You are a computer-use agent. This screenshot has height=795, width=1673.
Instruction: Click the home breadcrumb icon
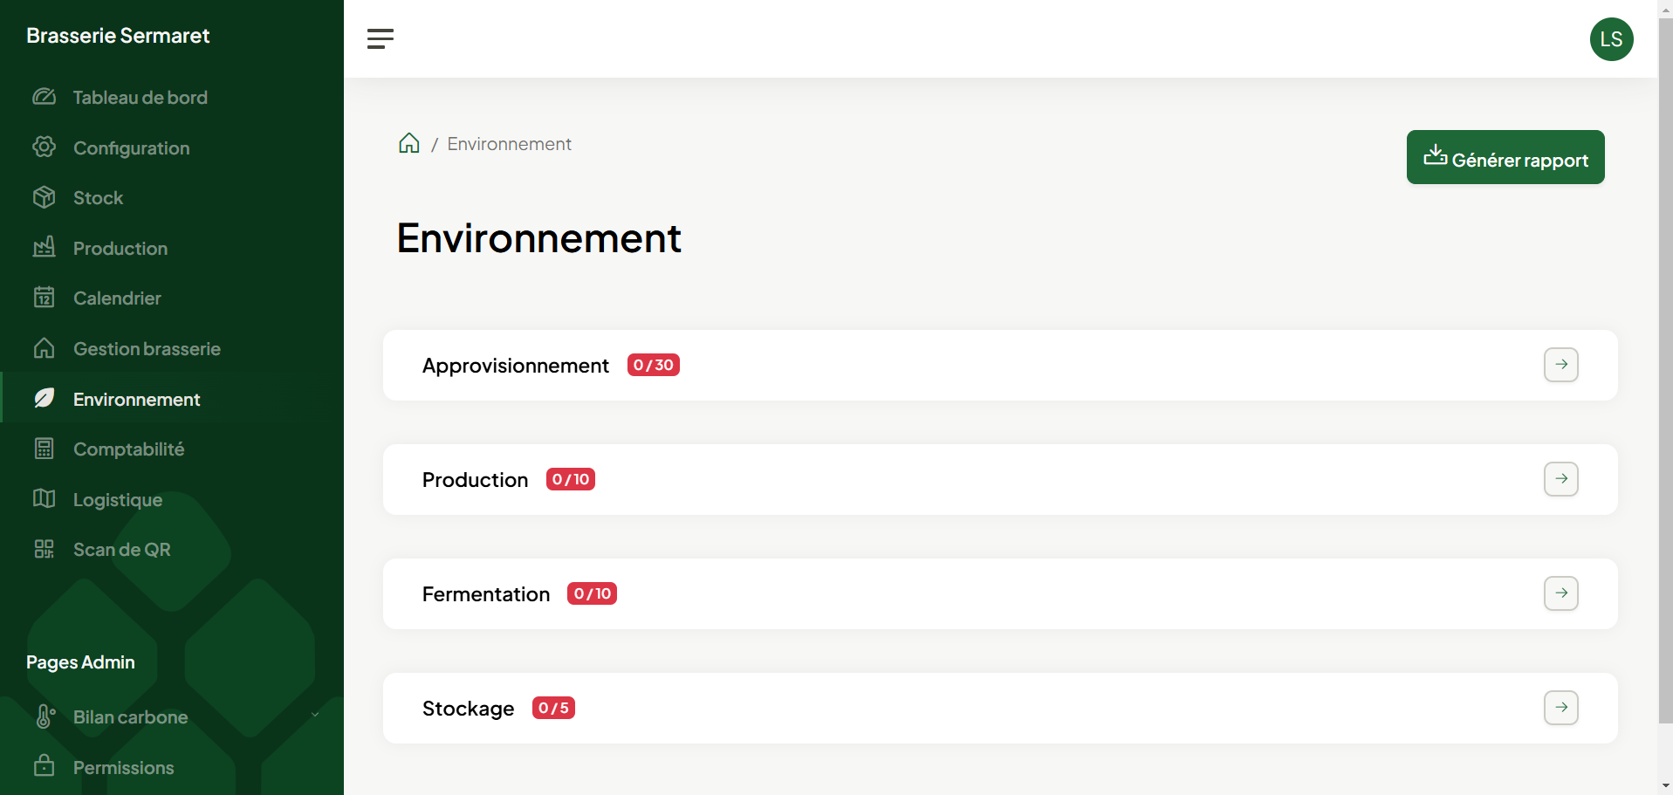coord(408,143)
